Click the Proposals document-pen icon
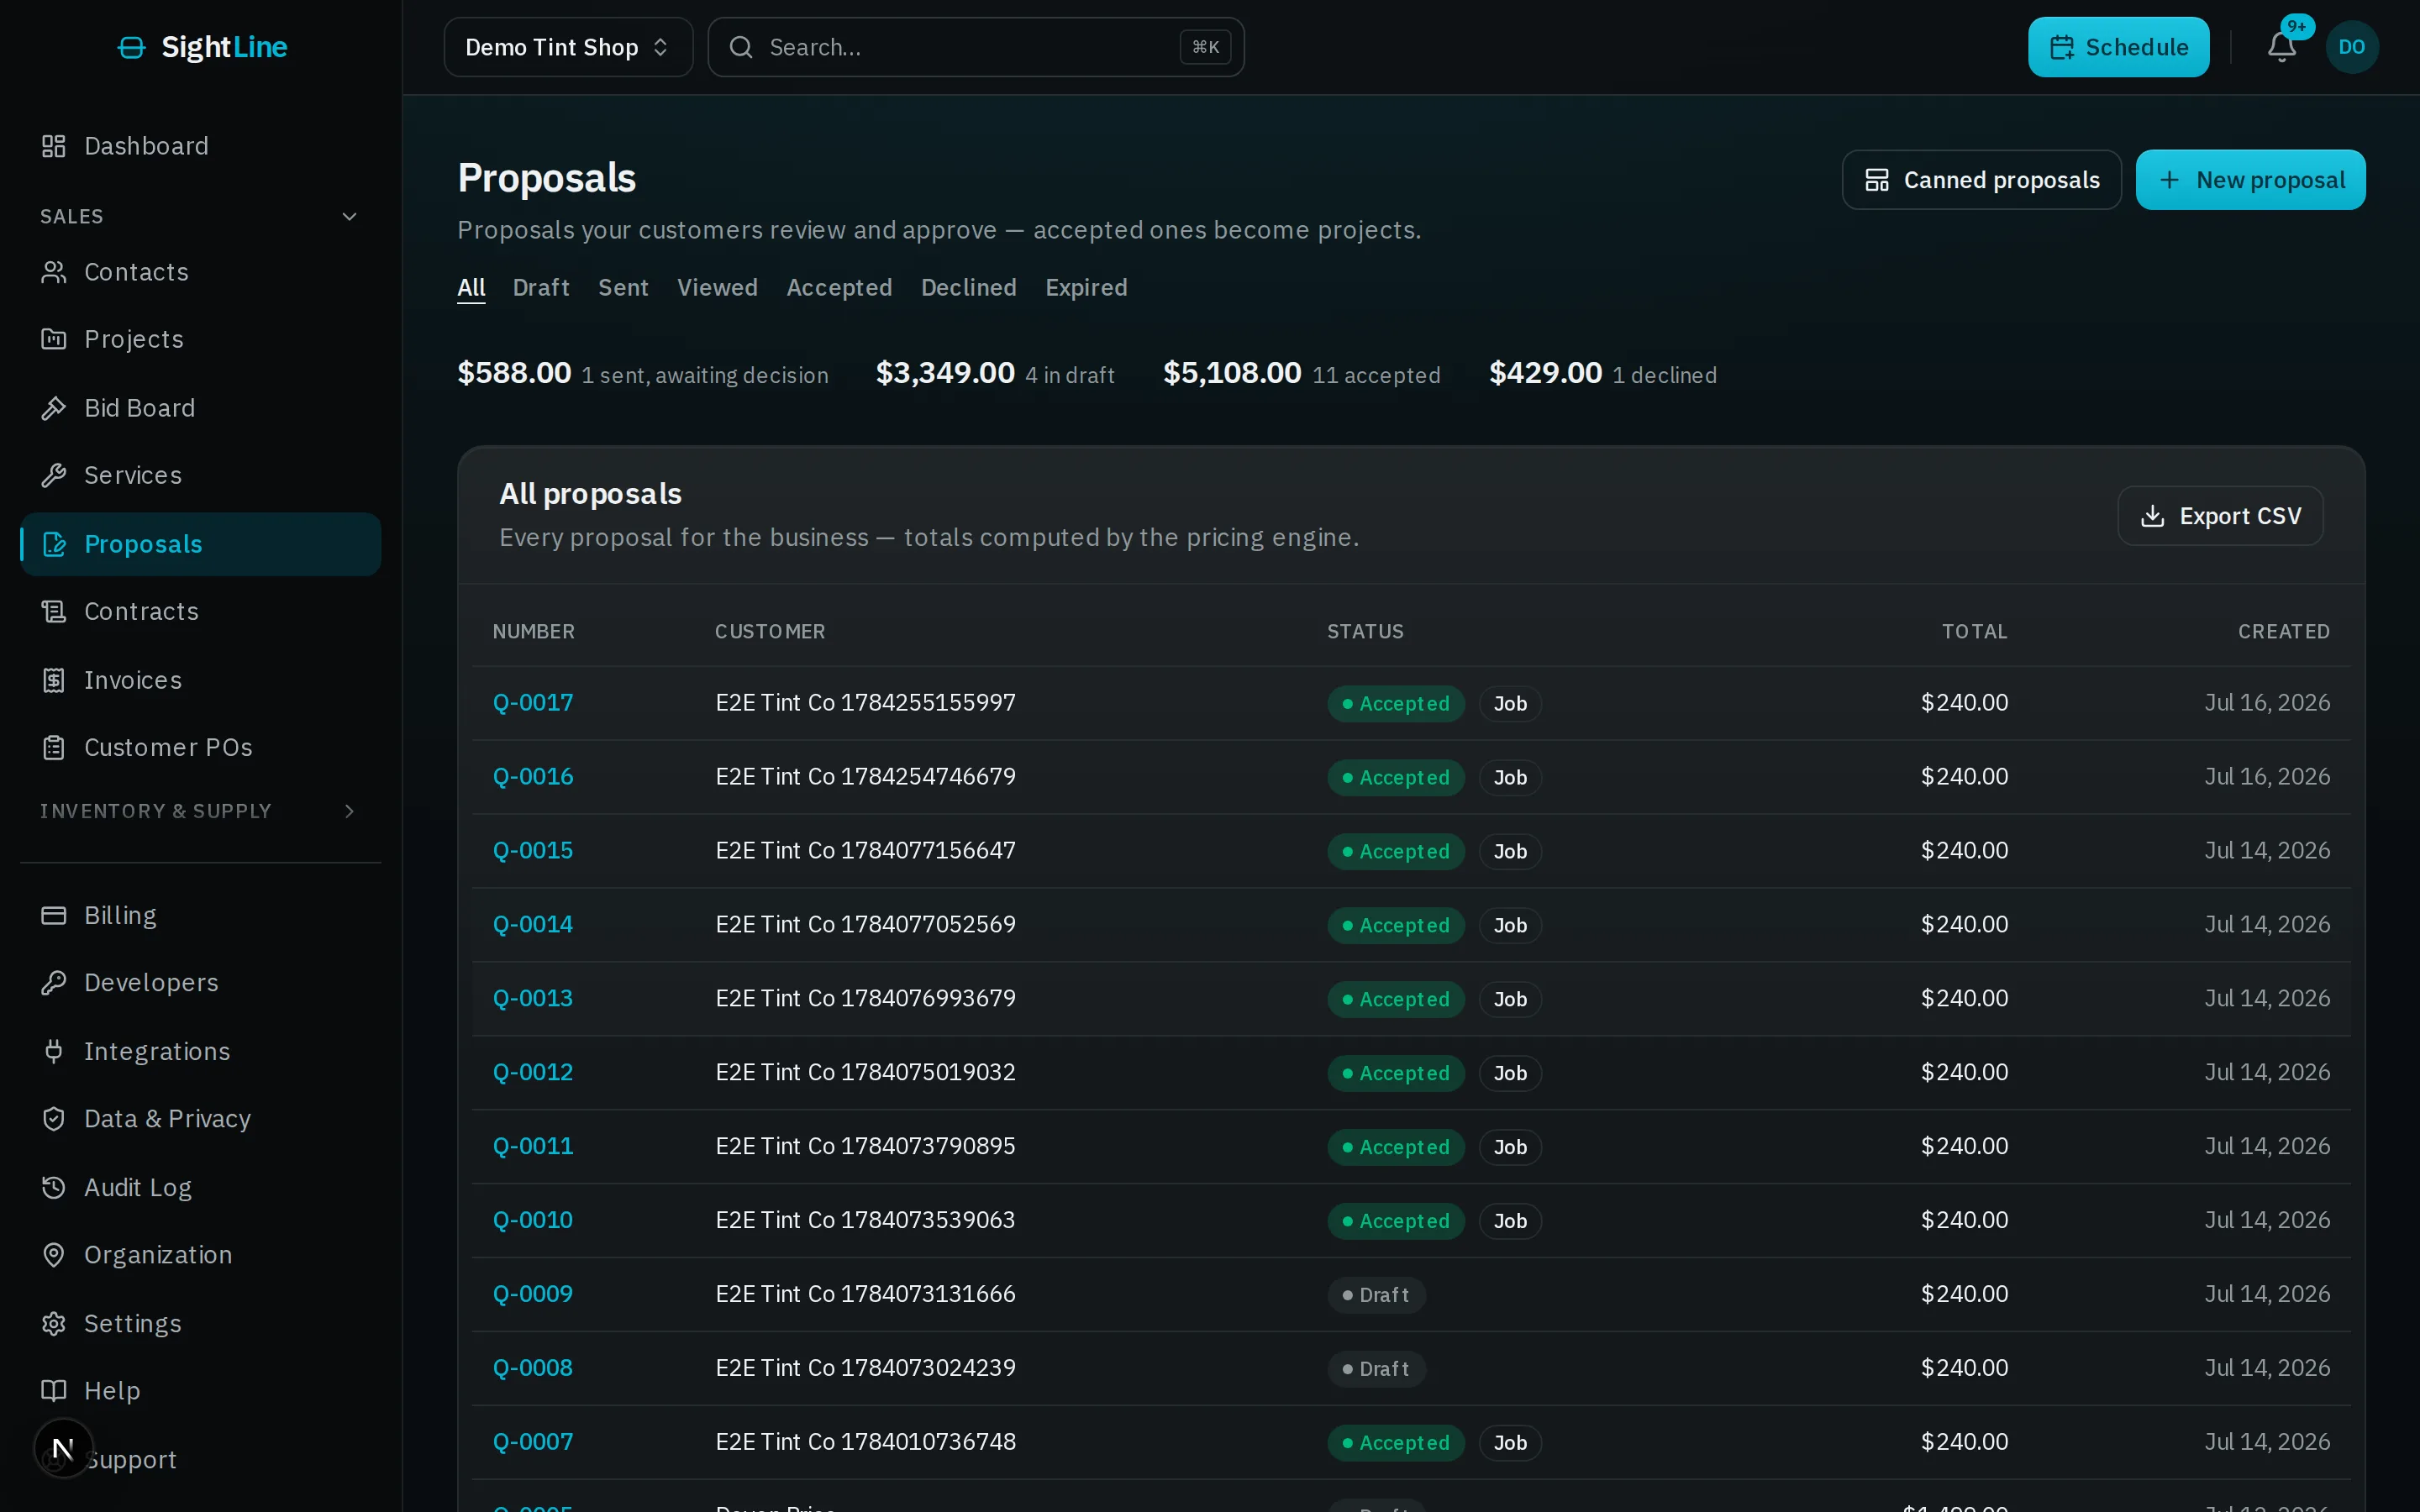Viewport: 2420px width, 1512px height. 54,544
